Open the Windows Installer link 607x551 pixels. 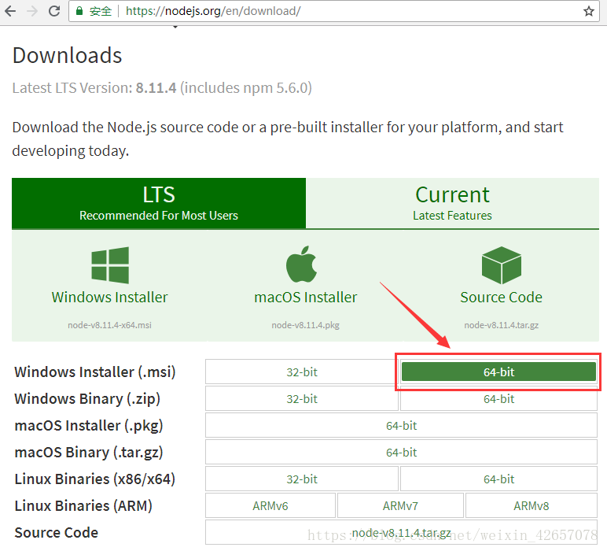(x=110, y=298)
